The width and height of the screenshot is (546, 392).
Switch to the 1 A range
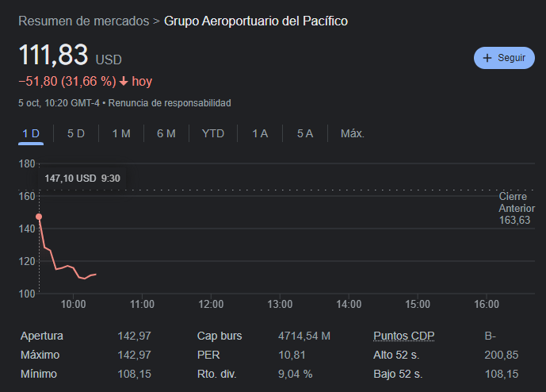pos(260,133)
